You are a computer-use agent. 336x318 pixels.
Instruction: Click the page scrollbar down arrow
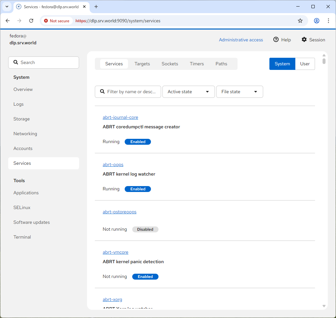324,306
